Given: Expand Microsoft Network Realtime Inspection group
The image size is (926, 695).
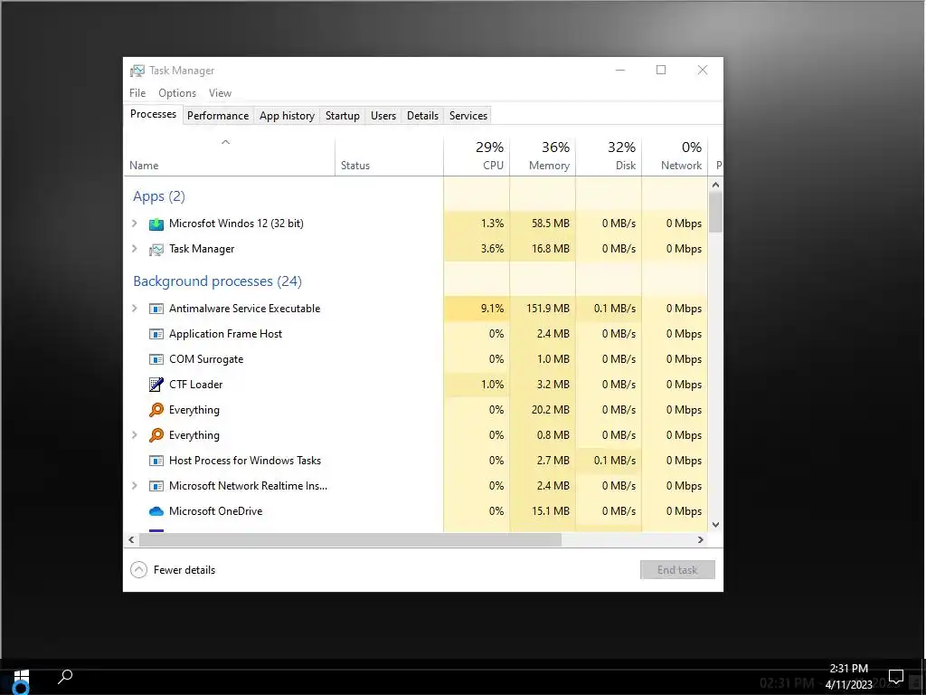Looking at the screenshot, I should coord(135,486).
